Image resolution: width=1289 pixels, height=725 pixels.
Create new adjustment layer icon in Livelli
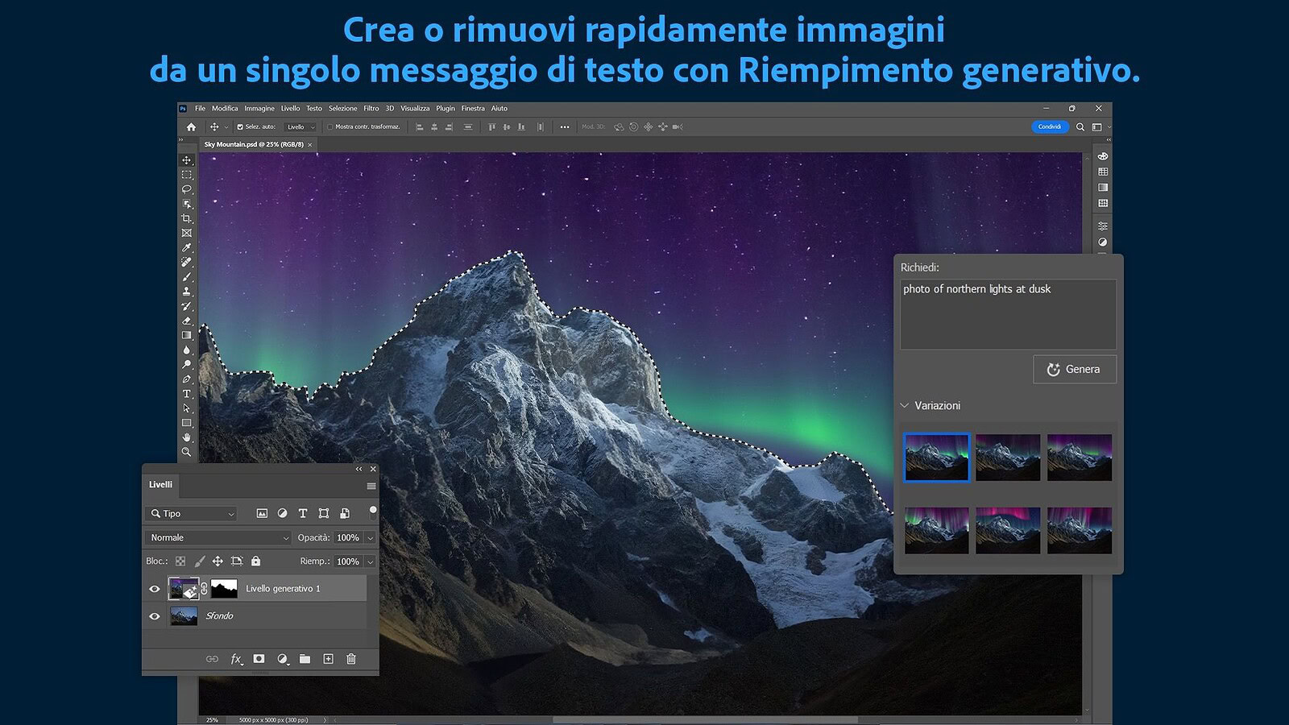[x=282, y=659]
